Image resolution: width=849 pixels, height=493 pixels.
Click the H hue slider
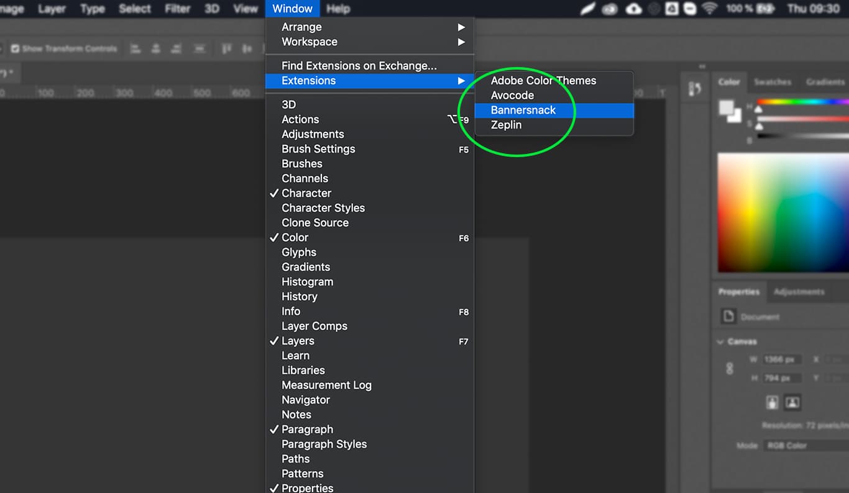click(x=803, y=102)
